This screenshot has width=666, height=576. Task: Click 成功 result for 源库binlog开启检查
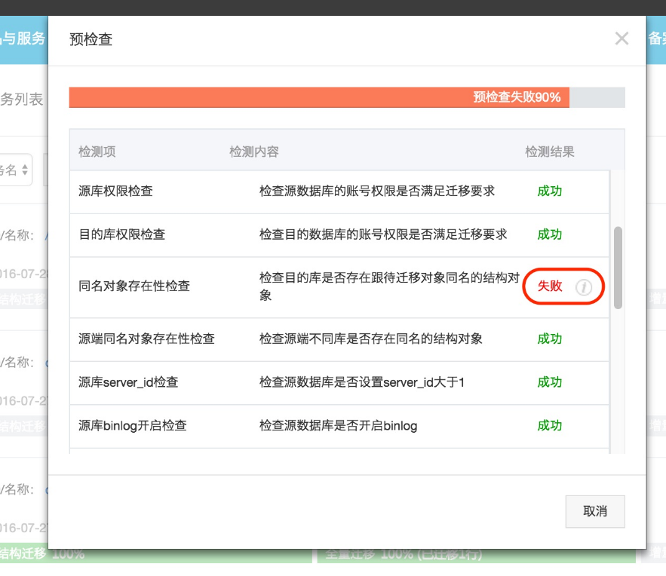[x=550, y=426]
